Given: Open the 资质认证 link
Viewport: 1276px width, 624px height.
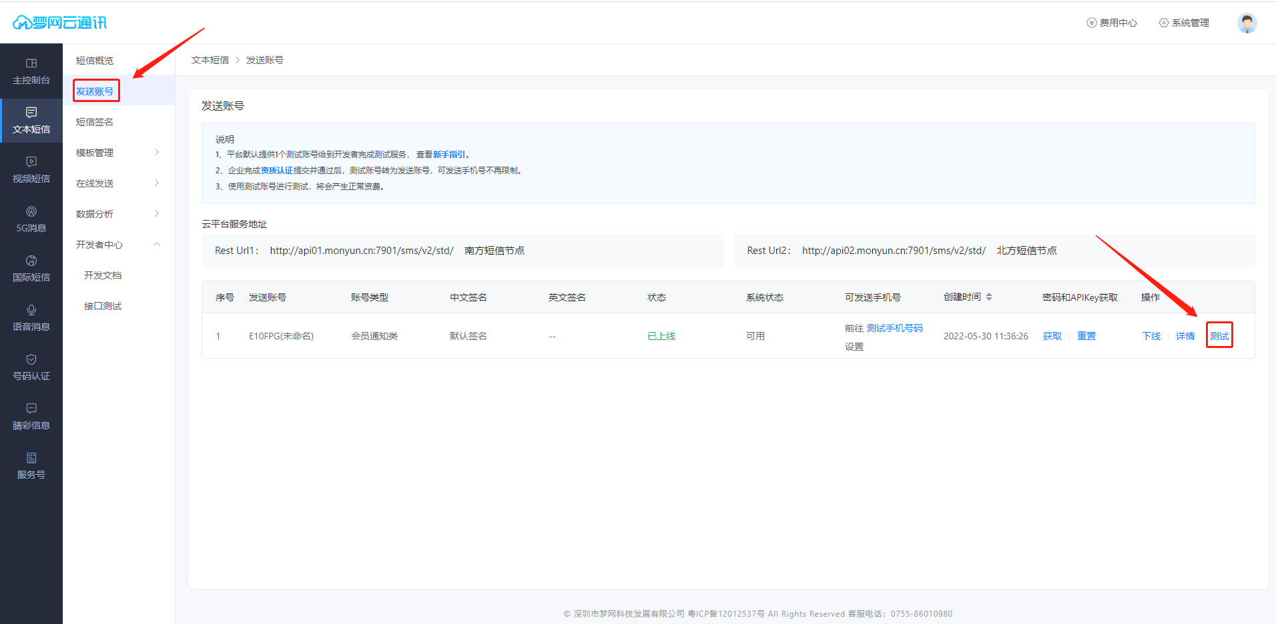Looking at the screenshot, I should click(276, 171).
